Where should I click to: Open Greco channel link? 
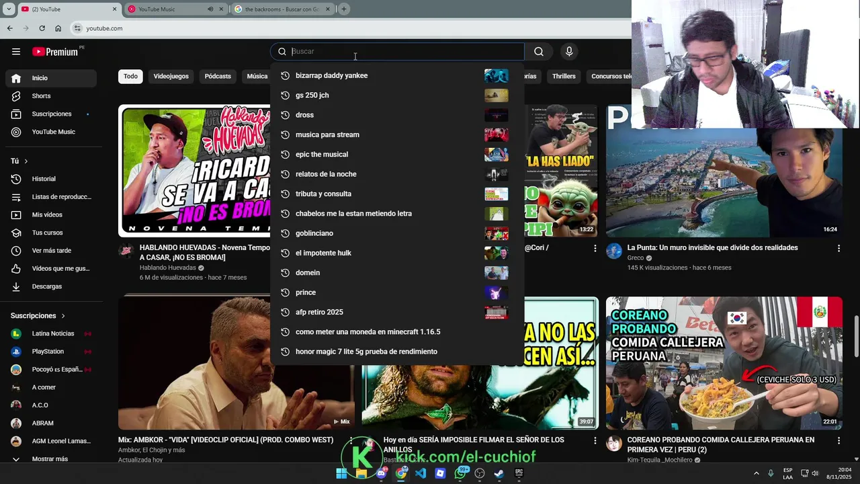click(x=636, y=258)
